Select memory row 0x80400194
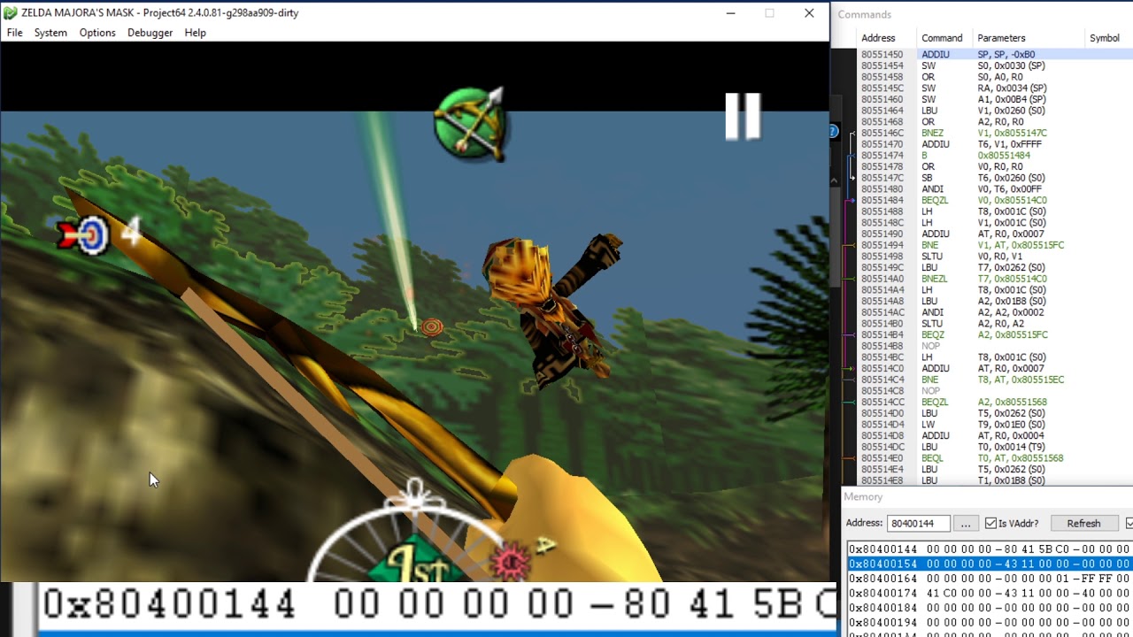Viewport: 1133px width, 637px height. coord(990,623)
